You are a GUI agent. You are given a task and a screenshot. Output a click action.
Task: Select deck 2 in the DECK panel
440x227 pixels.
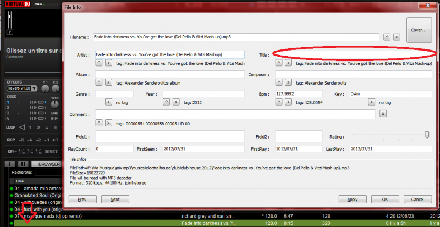(x=8, y=108)
